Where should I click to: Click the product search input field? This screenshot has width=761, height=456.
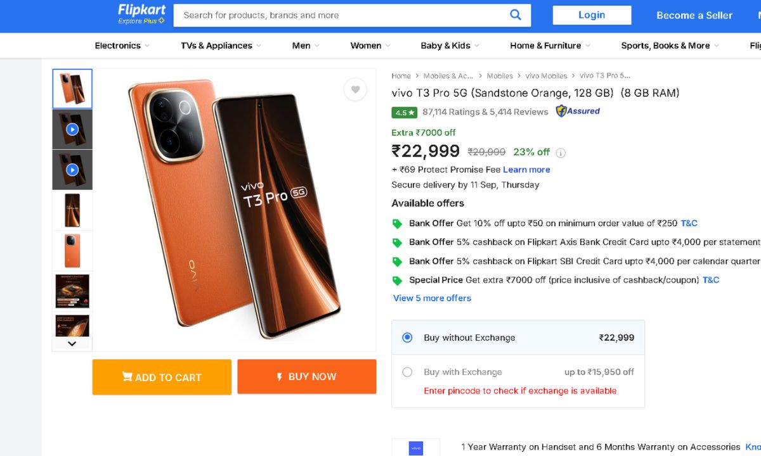click(342, 15)
